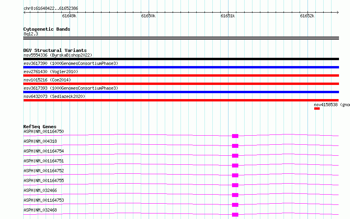Select ASPH|NM_001164754 transcript label
Screen dimensions: 350x219
click(x=44, y=151)
